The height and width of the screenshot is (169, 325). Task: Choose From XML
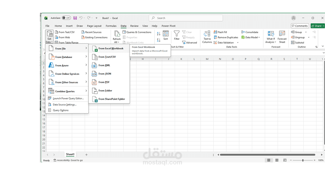click(109, 65)
